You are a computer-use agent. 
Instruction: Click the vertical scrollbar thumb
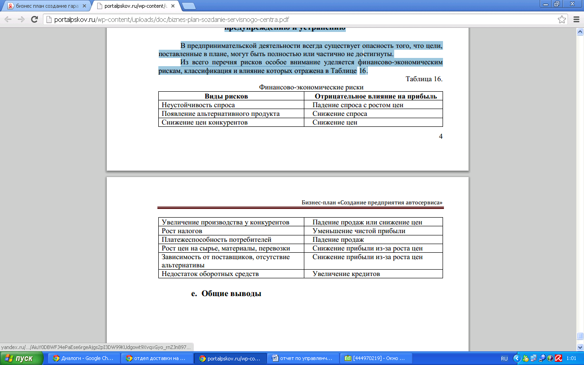pos(580,335)
